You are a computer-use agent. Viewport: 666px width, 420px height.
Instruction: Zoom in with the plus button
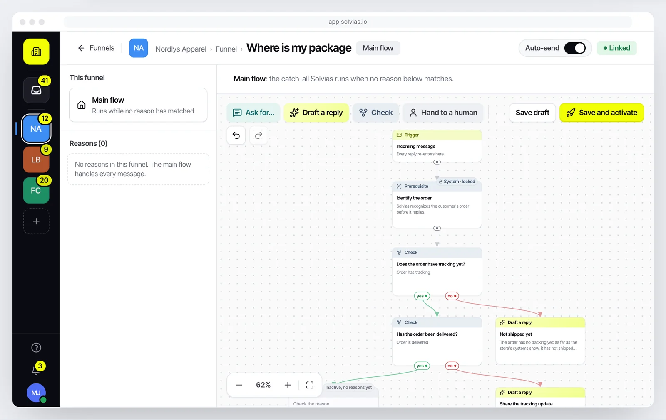click(288, 385)
